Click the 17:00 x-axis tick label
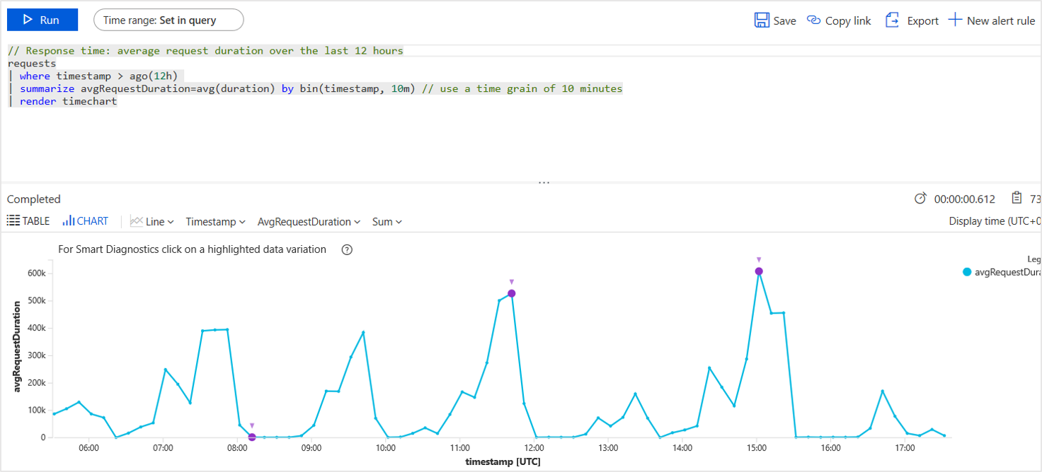 click(x=905, y=448)
